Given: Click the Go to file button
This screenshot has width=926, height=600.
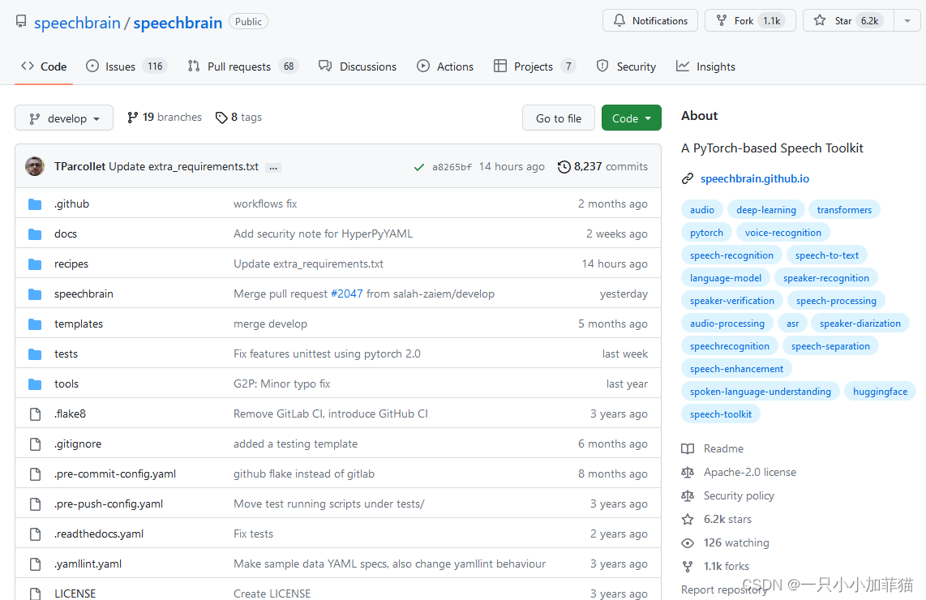Looking at the screenshot, I should click(x=558, y=118).
